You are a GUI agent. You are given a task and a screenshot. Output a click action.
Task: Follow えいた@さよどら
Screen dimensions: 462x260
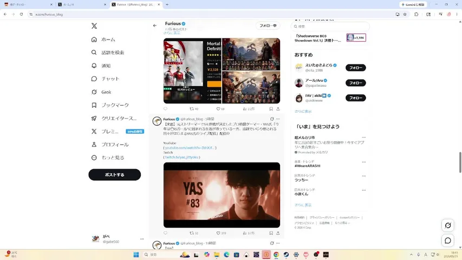click(x=356, y=68)
